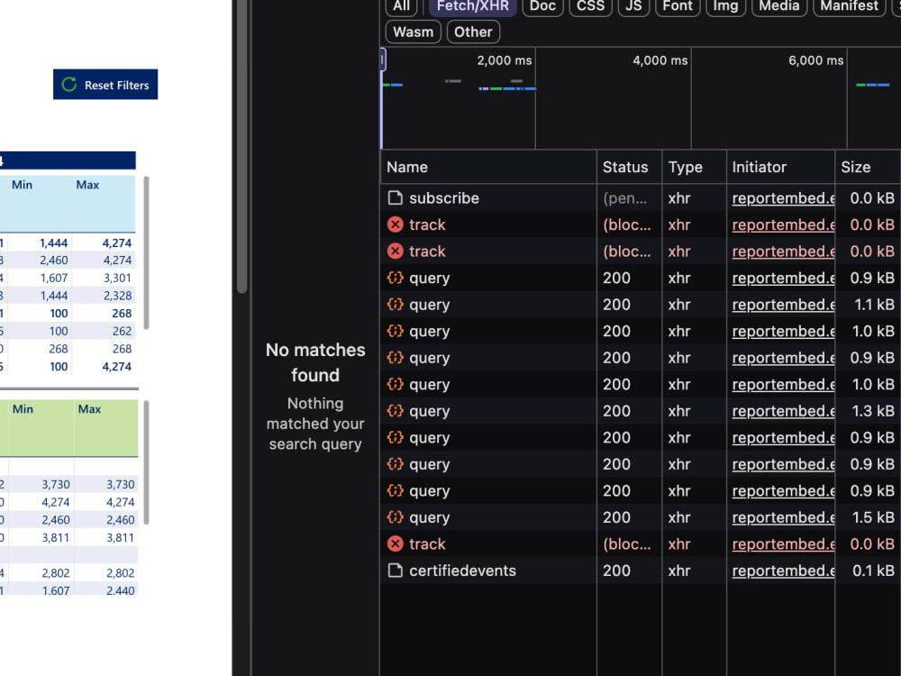Select the JS filter
901x676 pixels.
(633, 6)
